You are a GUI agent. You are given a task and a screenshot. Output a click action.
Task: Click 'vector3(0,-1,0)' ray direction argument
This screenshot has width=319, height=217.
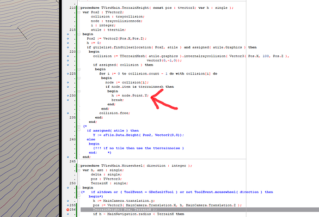[163, 60]
